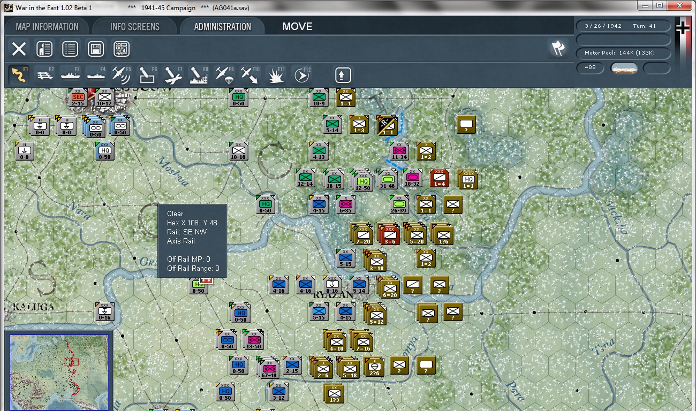Viewport: 696px width, 411px height.
Task: Select the green 4-13 unit counter
Action: (x=319, y=151)
